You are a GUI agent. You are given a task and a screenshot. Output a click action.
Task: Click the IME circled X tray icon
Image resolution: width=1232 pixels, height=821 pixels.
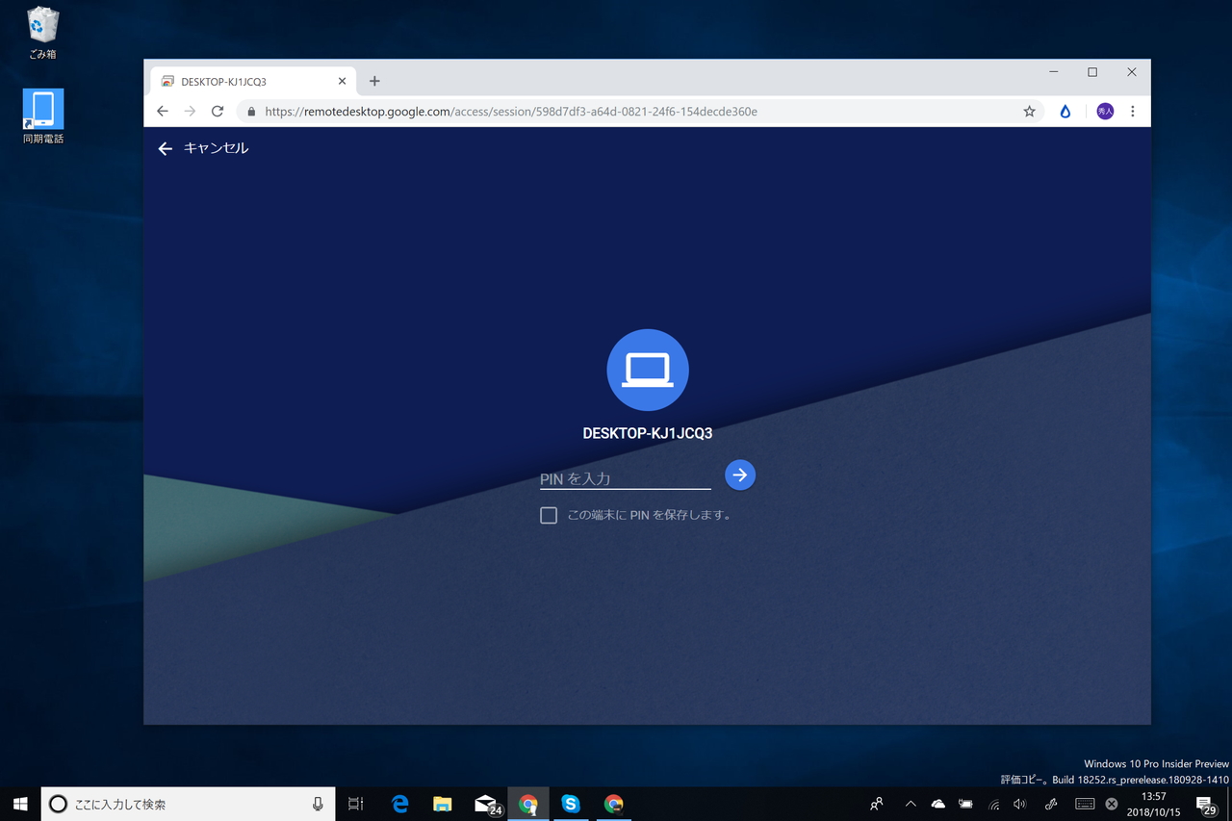[1111, 804]
